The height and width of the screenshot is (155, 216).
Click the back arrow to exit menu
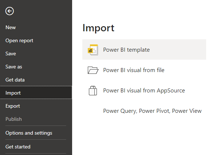pos(9,11)
